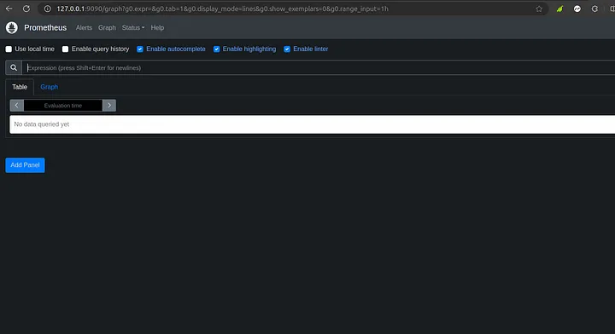Focus the Expression query input
Image resolution: width=615 pixels, height=334 pixels.
(318, 67)
